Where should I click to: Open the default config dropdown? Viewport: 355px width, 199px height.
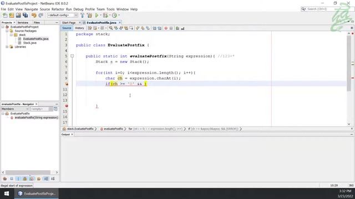[63, 15]
